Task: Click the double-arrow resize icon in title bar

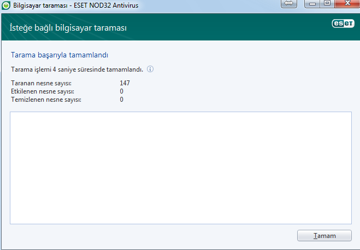Action: [x=289, y=3]
